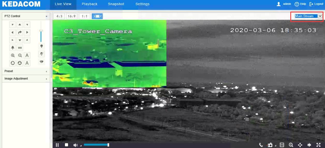Adjust the PTZ speed vertical slider
The height and width of the screenshot is (148, 325).
41,31
